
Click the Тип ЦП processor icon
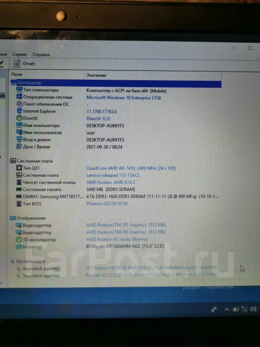pos(19,168)
